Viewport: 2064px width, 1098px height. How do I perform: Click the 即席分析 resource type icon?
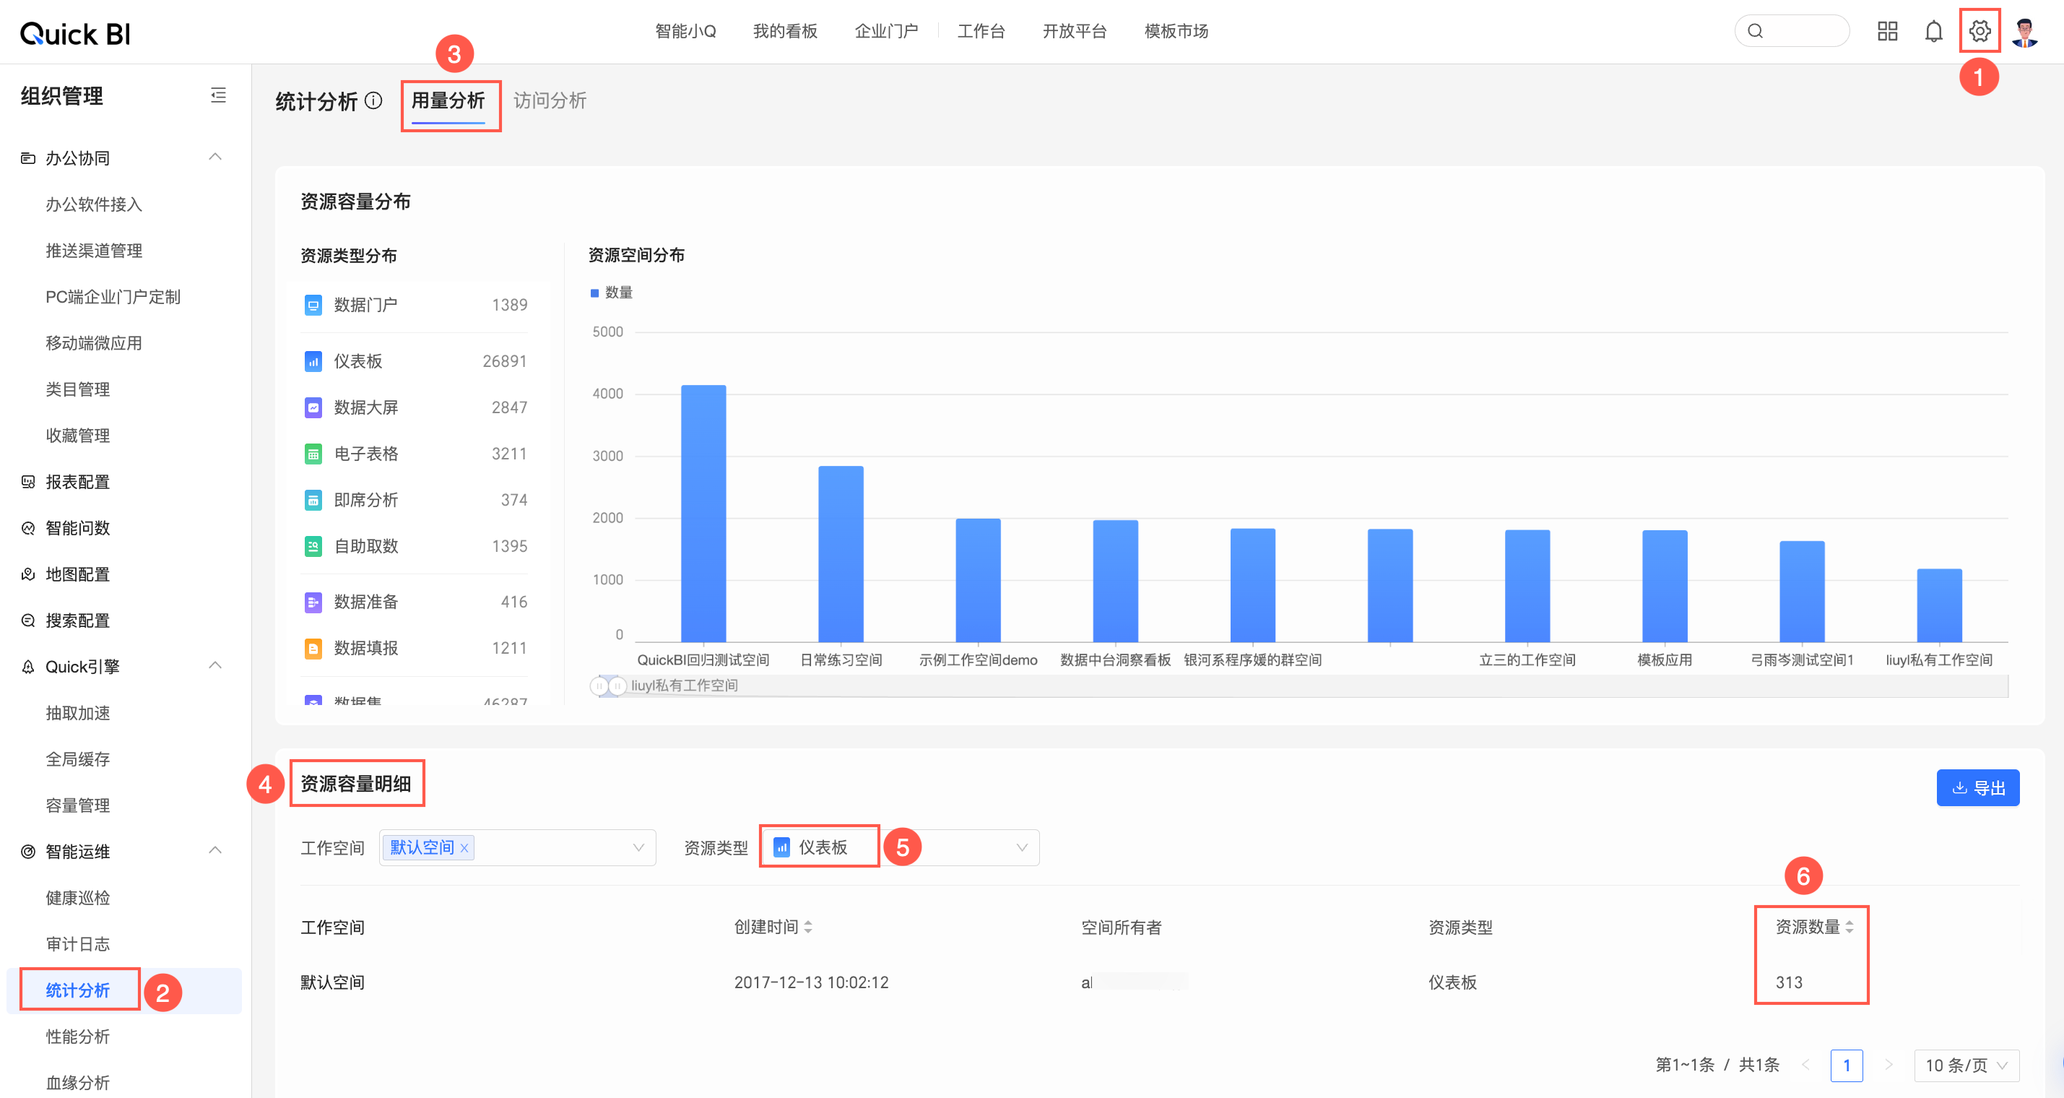[x=313, y=499]
